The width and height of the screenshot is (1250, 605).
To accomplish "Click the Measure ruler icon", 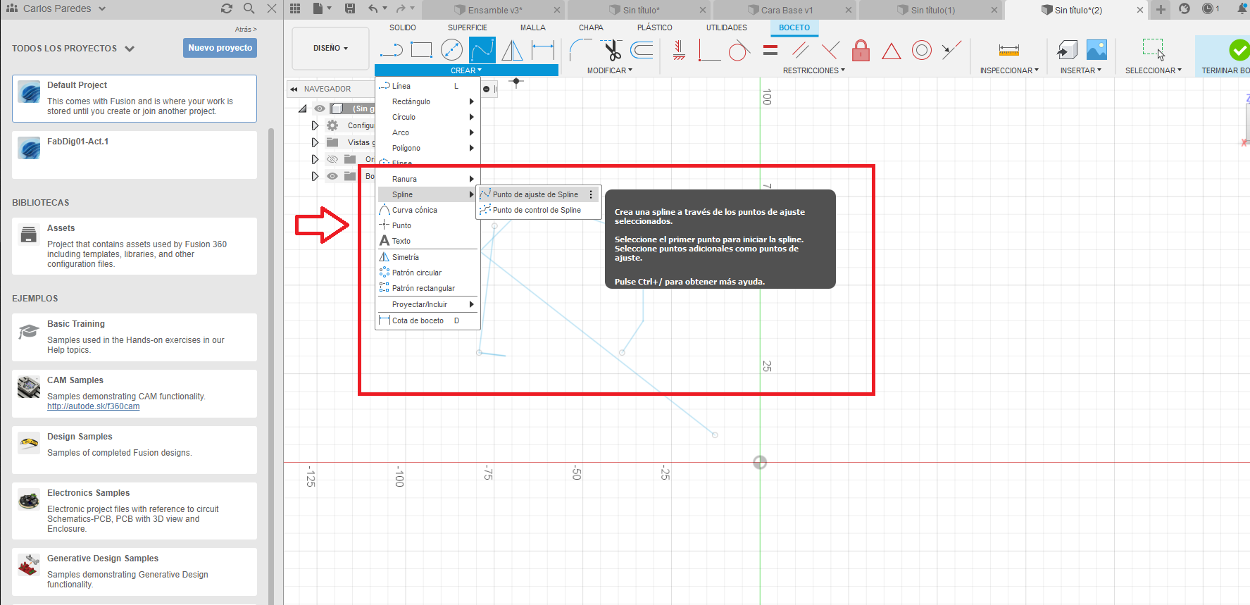I will pyautogui.click(x=1008, y=50).
